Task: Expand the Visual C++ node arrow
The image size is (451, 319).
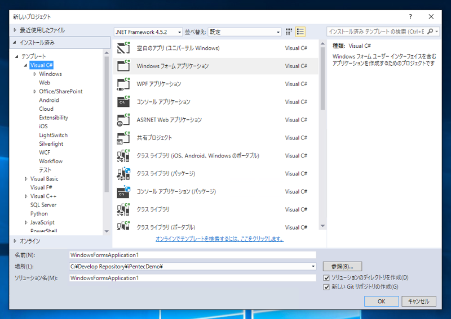Action: tap(26, 196)
